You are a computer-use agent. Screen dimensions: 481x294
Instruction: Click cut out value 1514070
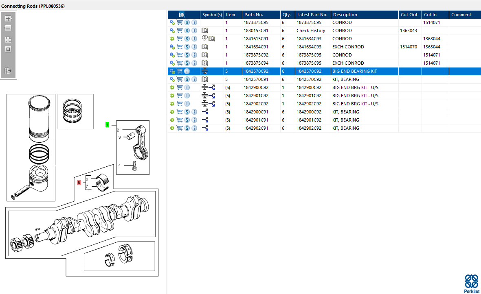(x=408, y=47)
